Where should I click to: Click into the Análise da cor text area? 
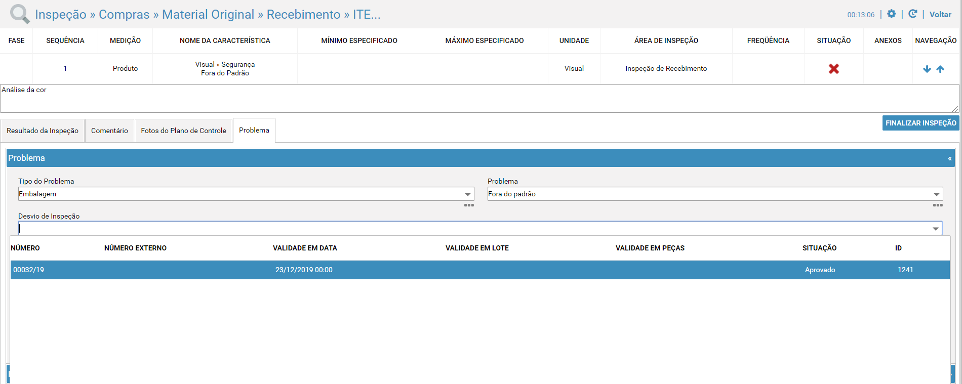[x=479, y=98]
